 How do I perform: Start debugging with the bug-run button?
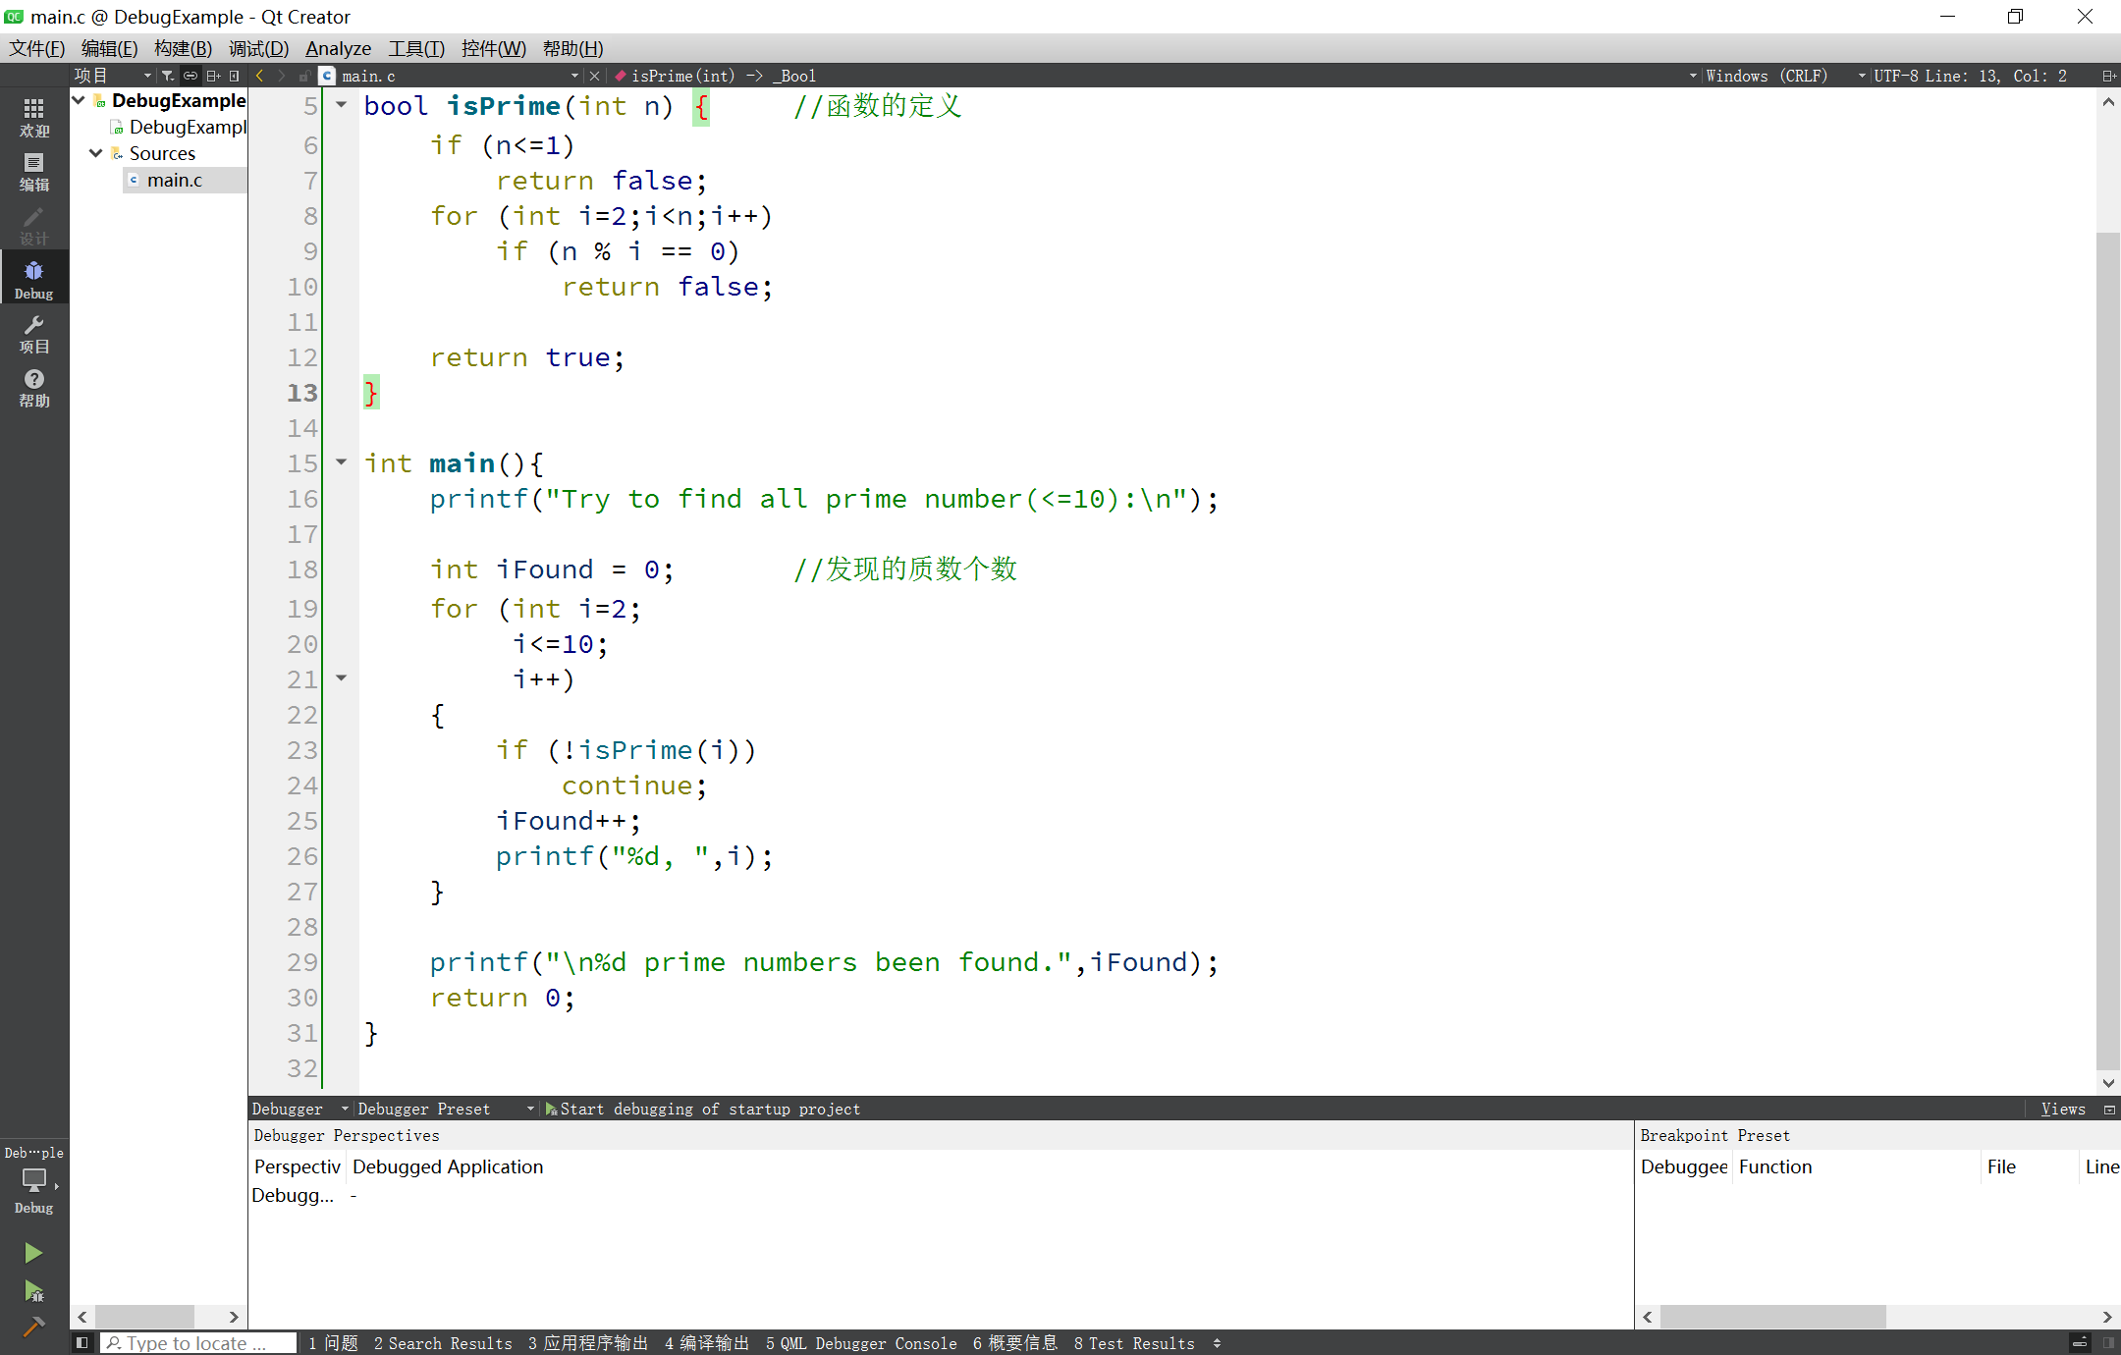pos(32,1290)
